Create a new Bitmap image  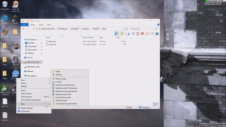[x=70, y=79]
